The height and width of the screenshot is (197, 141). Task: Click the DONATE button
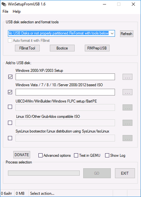(x=22, y=155)
